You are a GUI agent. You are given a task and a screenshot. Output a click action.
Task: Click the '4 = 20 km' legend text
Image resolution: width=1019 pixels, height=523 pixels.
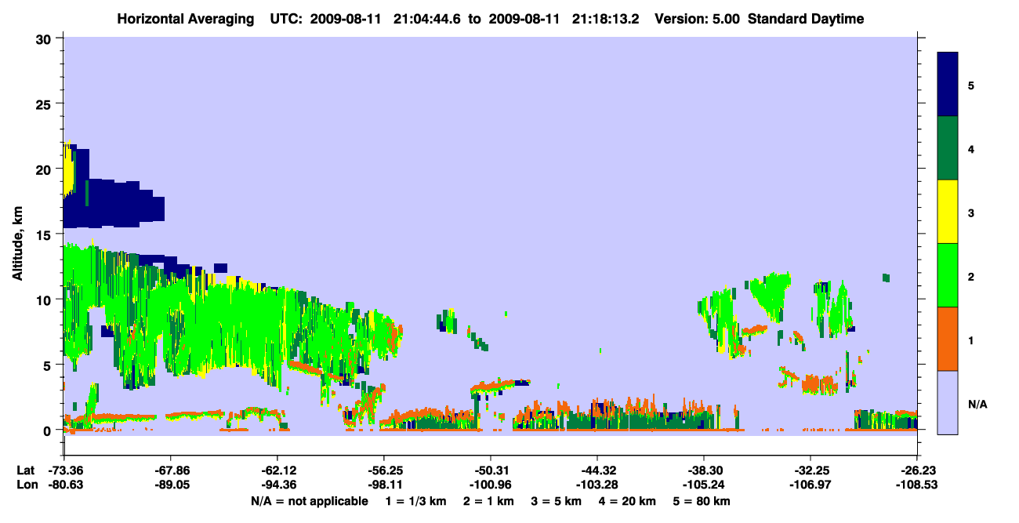point(627,501)
